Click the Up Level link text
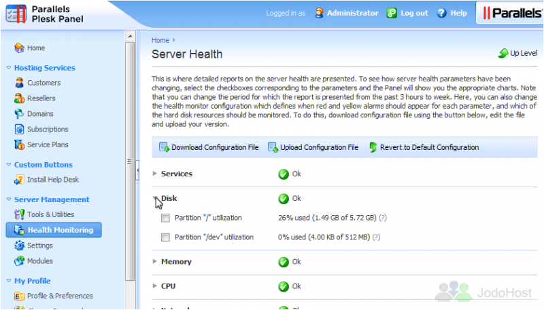The image size is (544, 310). point(524,53)
